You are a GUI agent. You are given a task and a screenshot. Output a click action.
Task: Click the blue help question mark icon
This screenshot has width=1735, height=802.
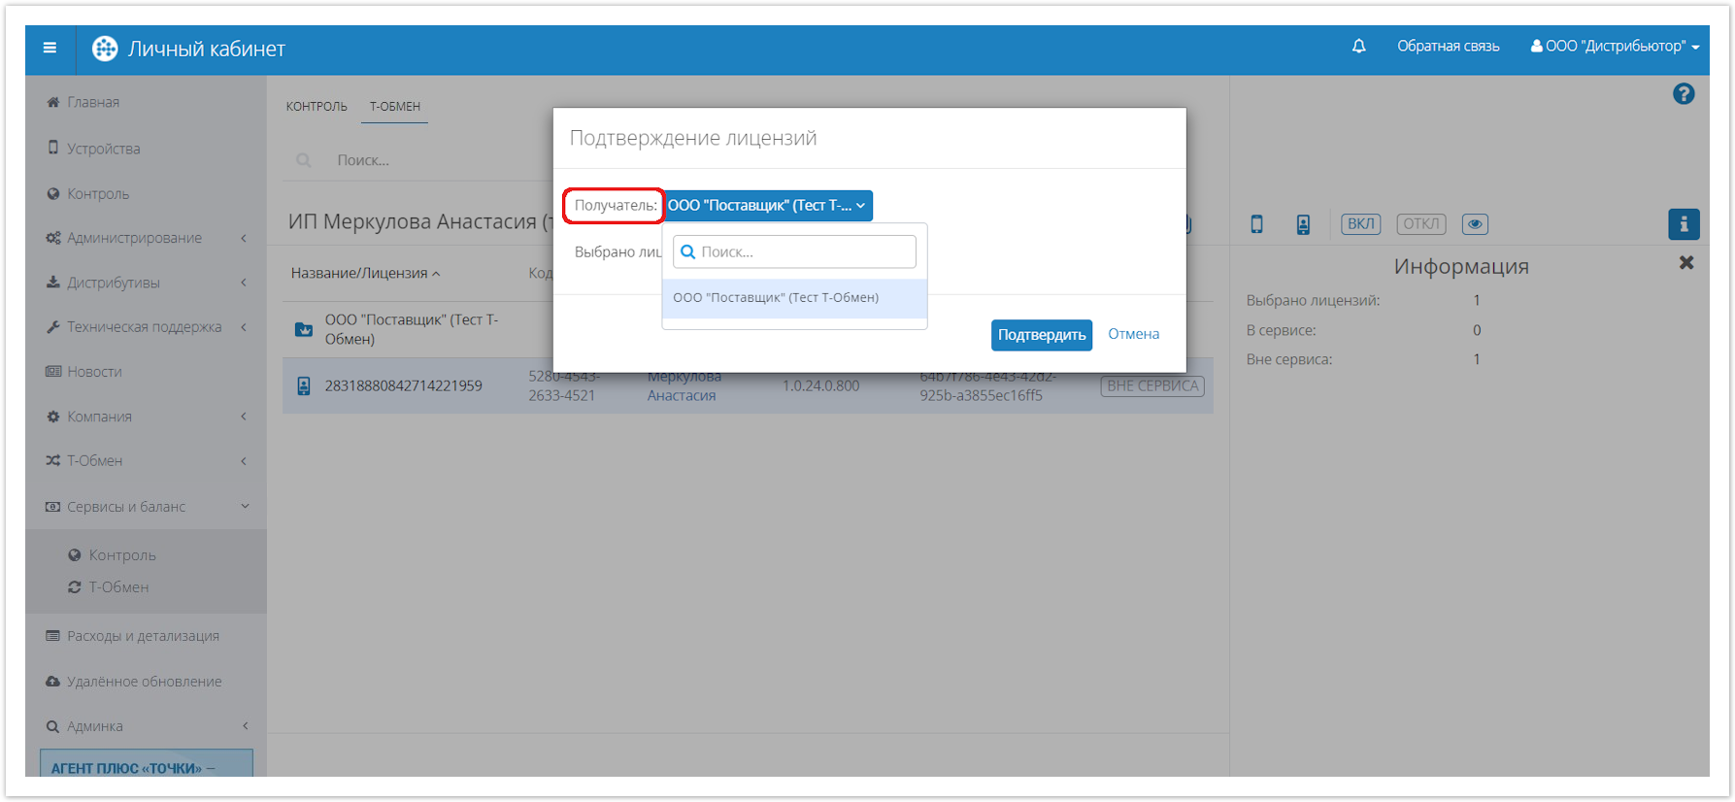click(1684, 94)
